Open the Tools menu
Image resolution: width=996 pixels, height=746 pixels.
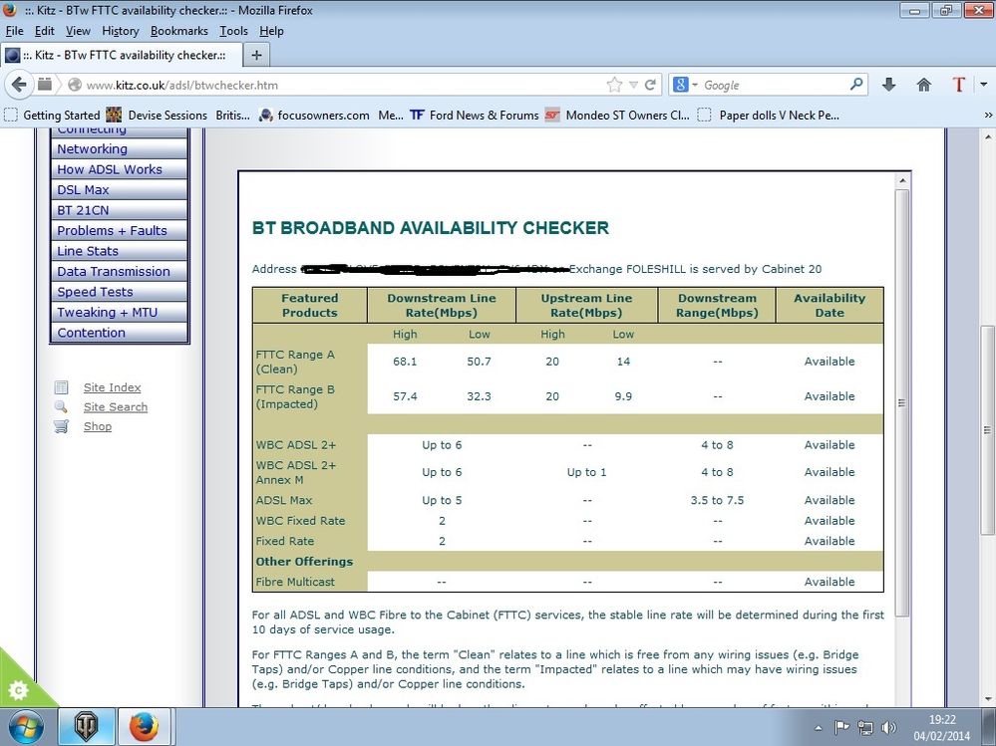233,31
